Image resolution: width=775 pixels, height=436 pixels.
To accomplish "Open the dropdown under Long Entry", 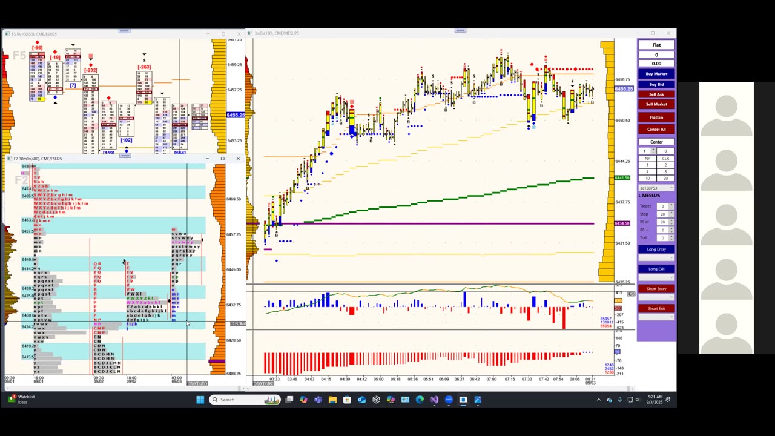I will pos(656,258).
